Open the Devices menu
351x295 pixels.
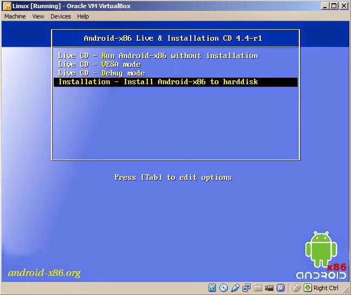point(61,16)
